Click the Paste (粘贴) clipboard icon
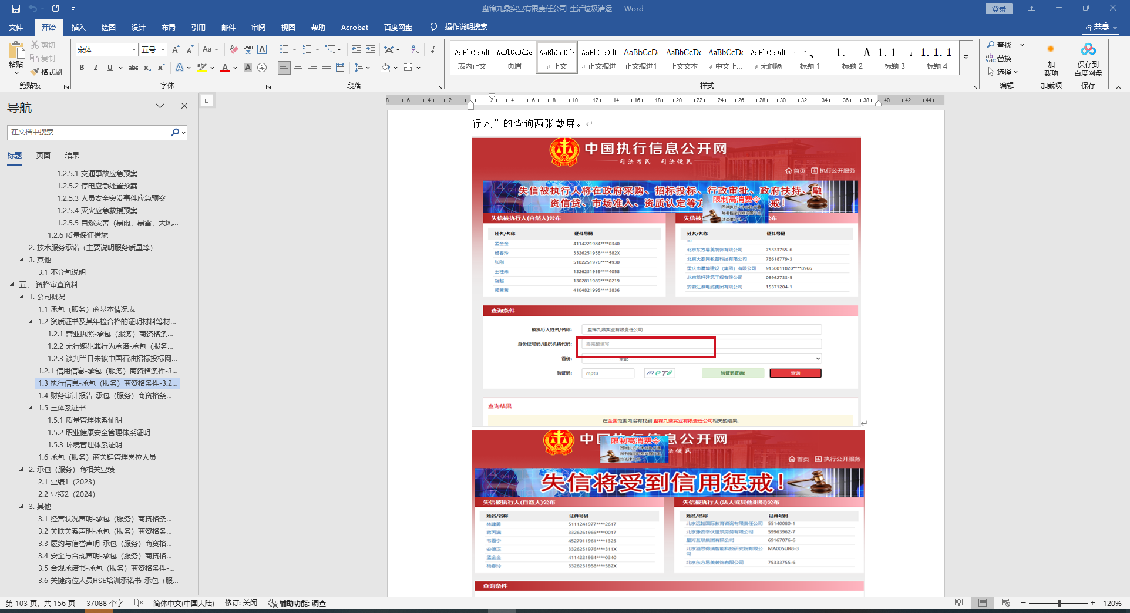The width and height of the screenshot is (1130, 613). point(16,50)
